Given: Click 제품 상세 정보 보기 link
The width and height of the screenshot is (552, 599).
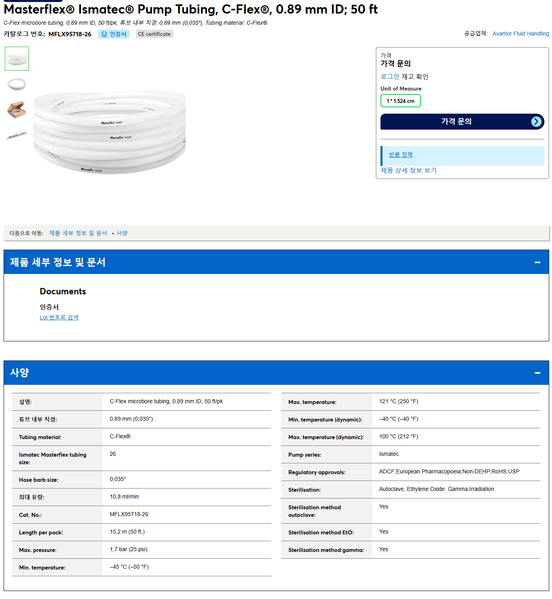Looking at the screenshot, I should point(408,170).
